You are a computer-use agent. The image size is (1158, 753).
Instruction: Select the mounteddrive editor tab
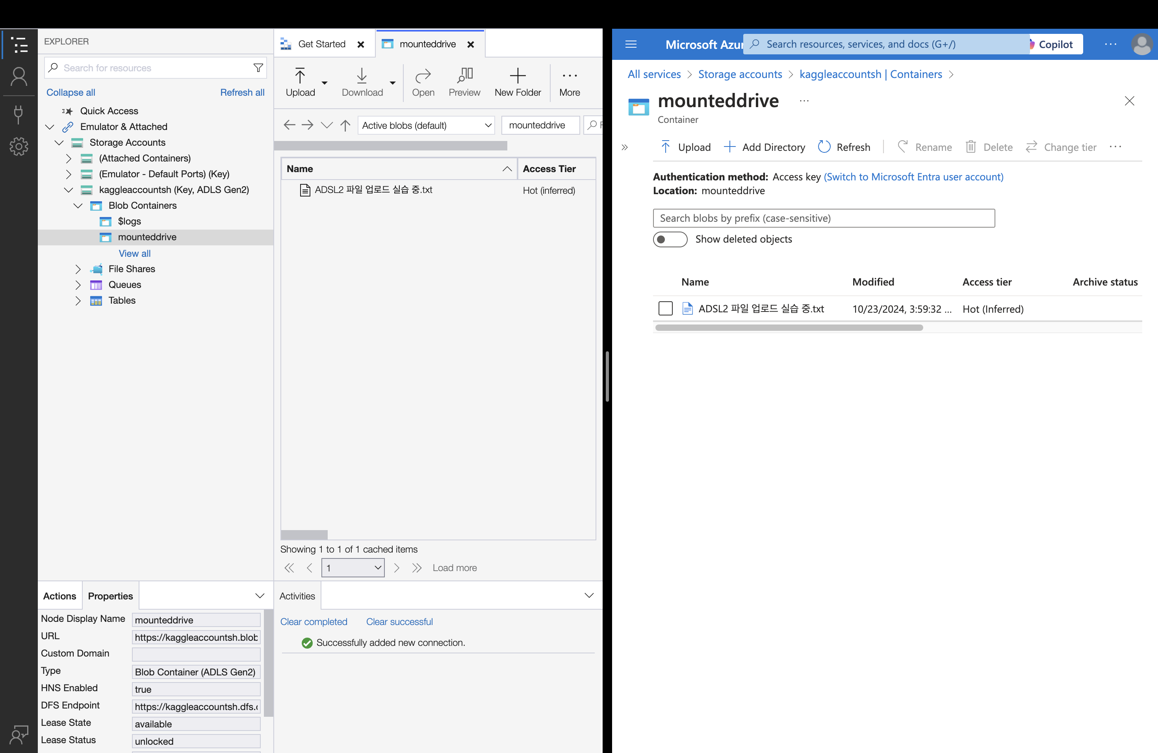click(x=427, y=44)
